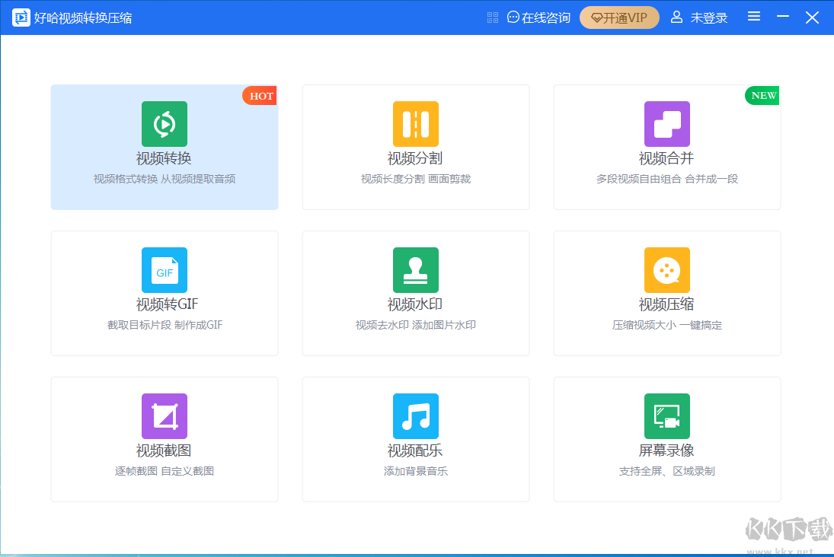Click the user account person icon
The height and width of the screenshot is (557, 834).
tap(676, 17)
